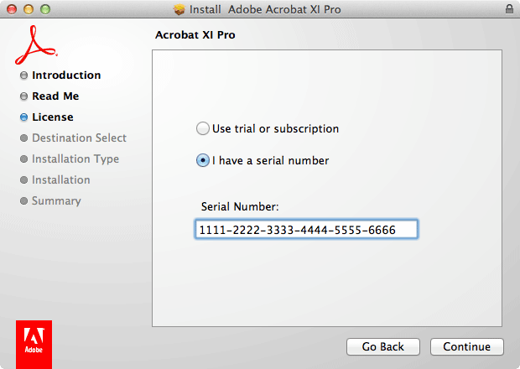Click into the Serial Number input field
The image size is (520, 369).
306,229
